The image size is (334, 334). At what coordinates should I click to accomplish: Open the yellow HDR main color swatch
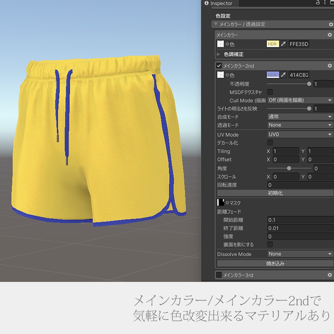273,44
